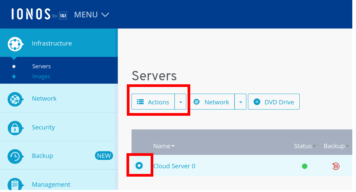
Task: Click the Network toolbar button
Action: tap(212, 102)
